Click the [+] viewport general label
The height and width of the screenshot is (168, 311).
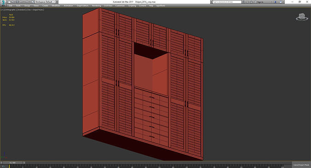point(2,10)
